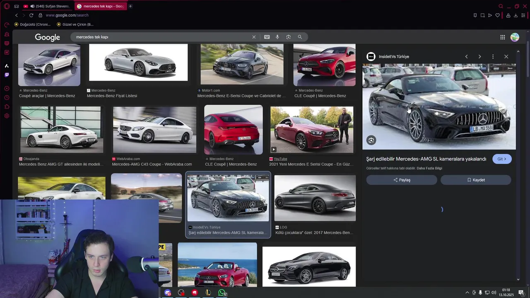This screenshot has width=530, height=298.
Task: Click the Opera search tabs magnifier icon
Action: (501, 6)
